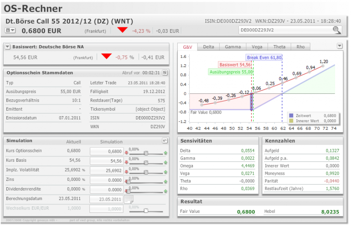Click the Parität value -0,0440
351x226 pixels.
point(331,181)
